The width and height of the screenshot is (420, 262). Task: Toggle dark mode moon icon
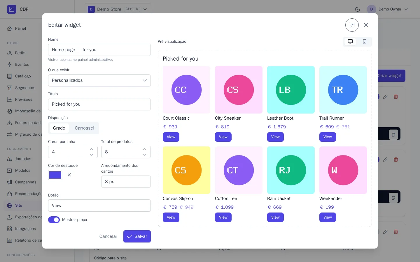(x=358, y=9)
